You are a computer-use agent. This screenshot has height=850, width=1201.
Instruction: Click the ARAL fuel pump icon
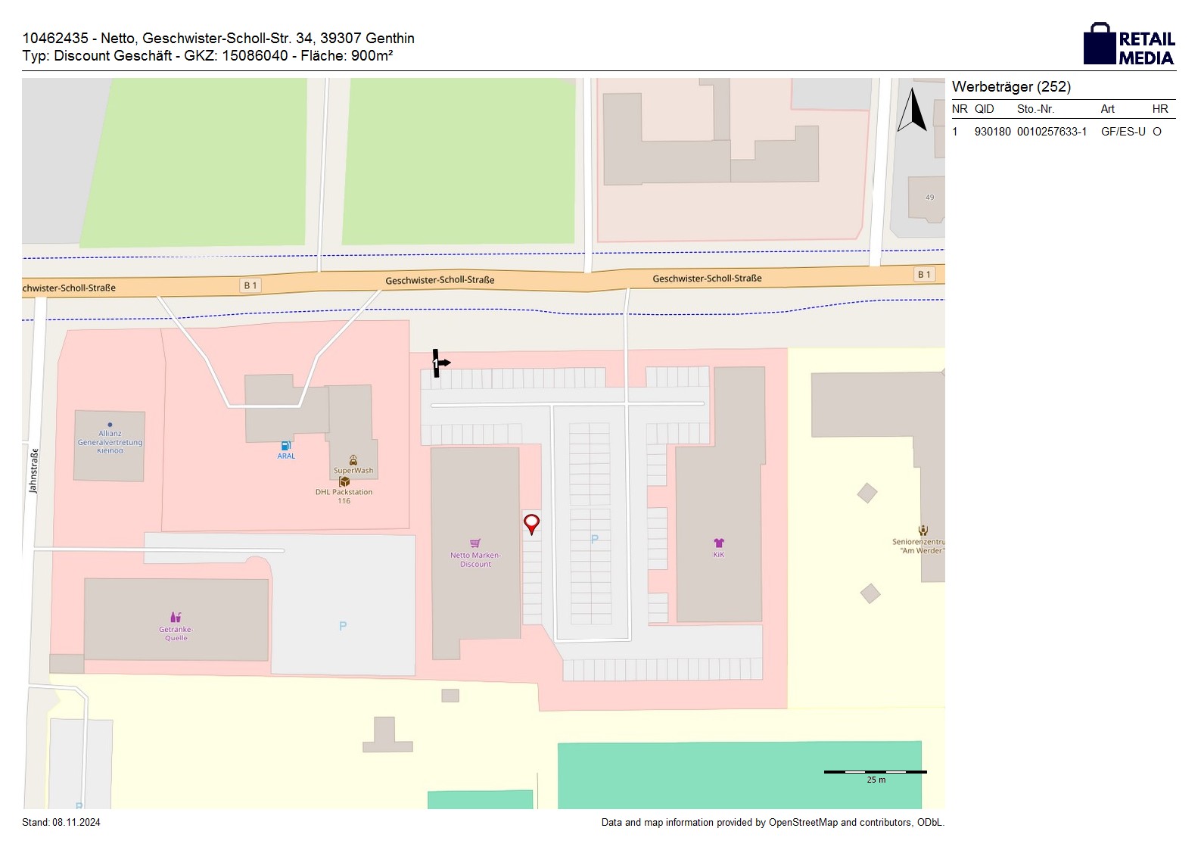point(285,447)
